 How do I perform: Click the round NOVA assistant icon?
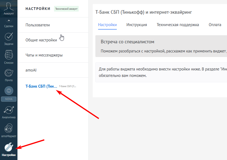click(x=9, y=91)
